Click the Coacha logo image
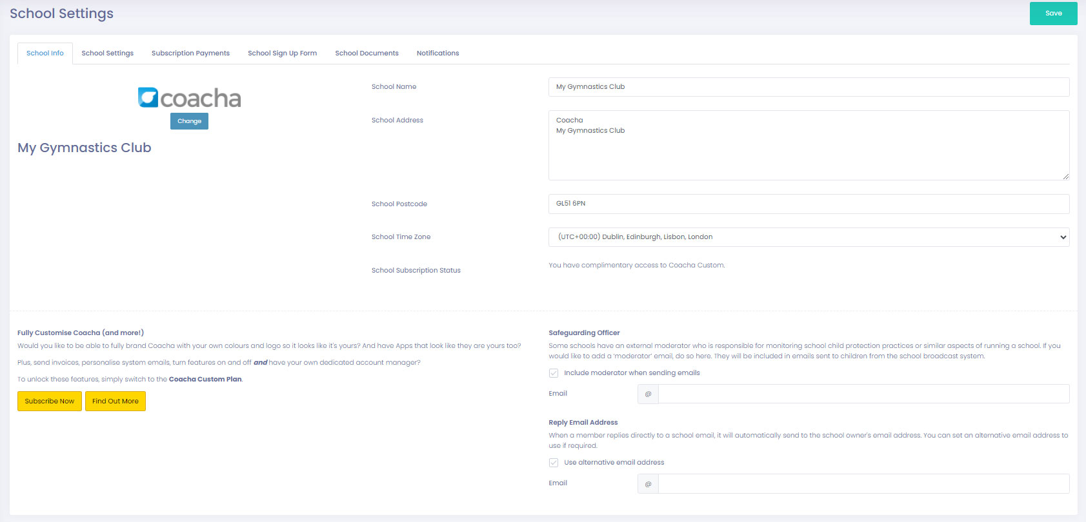1086x522 pixels. click(189, 97)
